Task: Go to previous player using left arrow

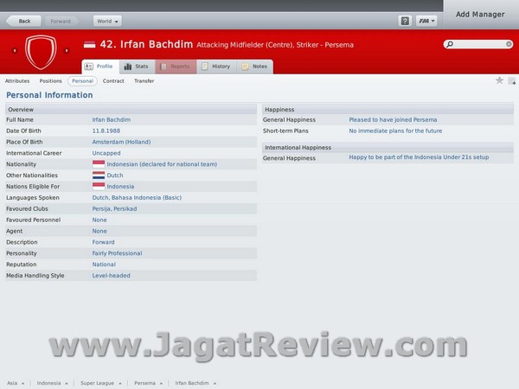Action: pos(15,51)
